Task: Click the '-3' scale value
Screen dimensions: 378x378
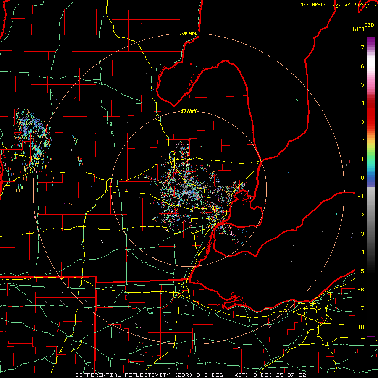Action: click(361, 234)
